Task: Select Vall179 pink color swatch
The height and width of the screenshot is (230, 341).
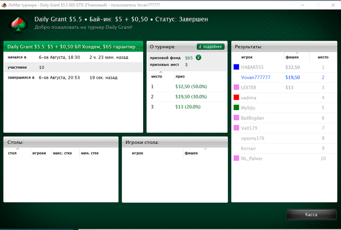Action: click(236, 128)
